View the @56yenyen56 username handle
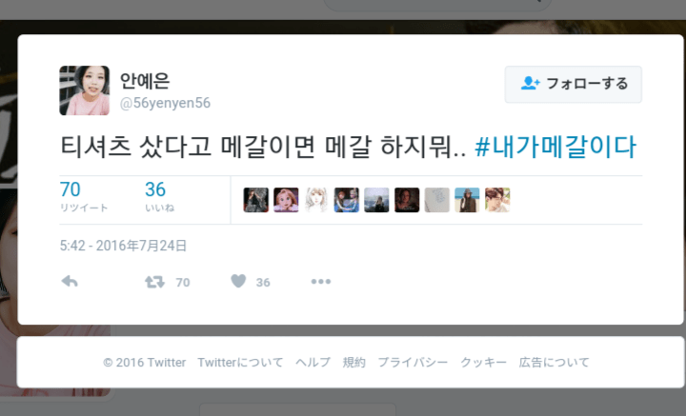Image resolution: width=686 pixels, height=416 pixels. (x=166, y=103)
